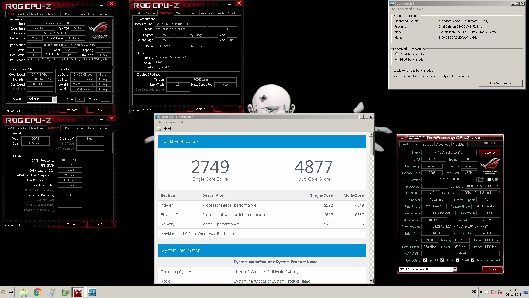Screen dimensions: 529x298
Task: Click the network disconnected tray icon
Action: click(x=500, y=292)
